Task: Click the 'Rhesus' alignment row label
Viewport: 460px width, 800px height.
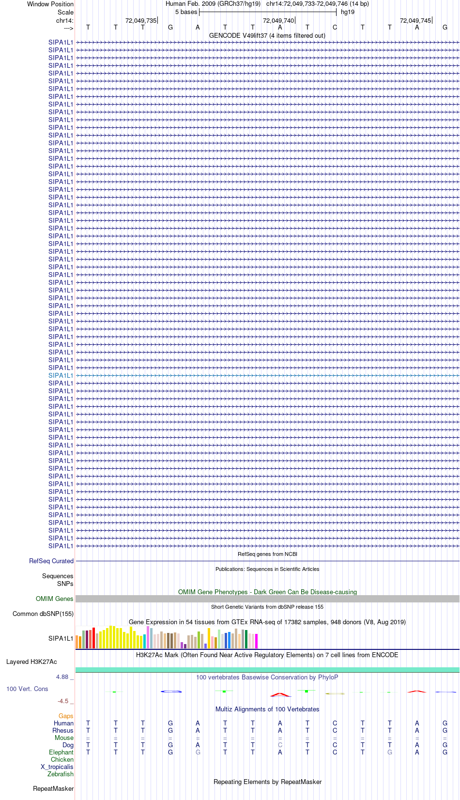Action: [63, 731]
